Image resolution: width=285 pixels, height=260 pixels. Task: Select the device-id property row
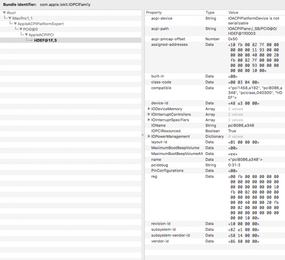point(215,103)
